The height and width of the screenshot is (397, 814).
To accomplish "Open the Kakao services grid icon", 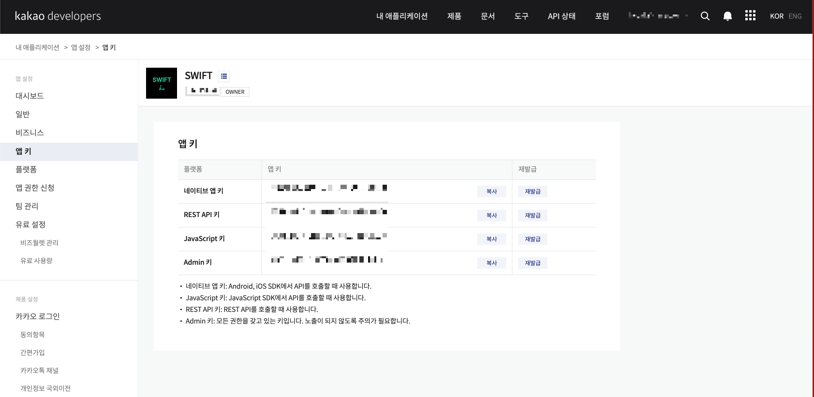I will click(x=750, y=15).
